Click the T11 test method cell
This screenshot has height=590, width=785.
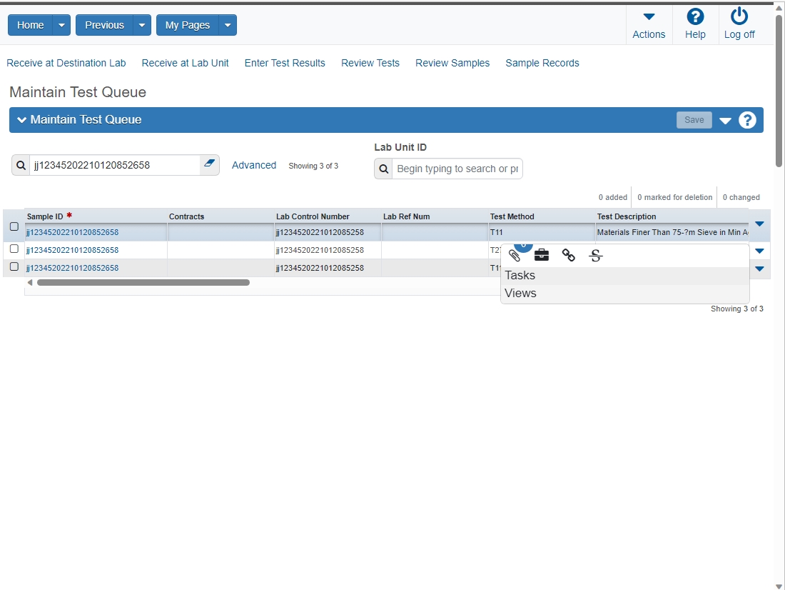point(542,233)
